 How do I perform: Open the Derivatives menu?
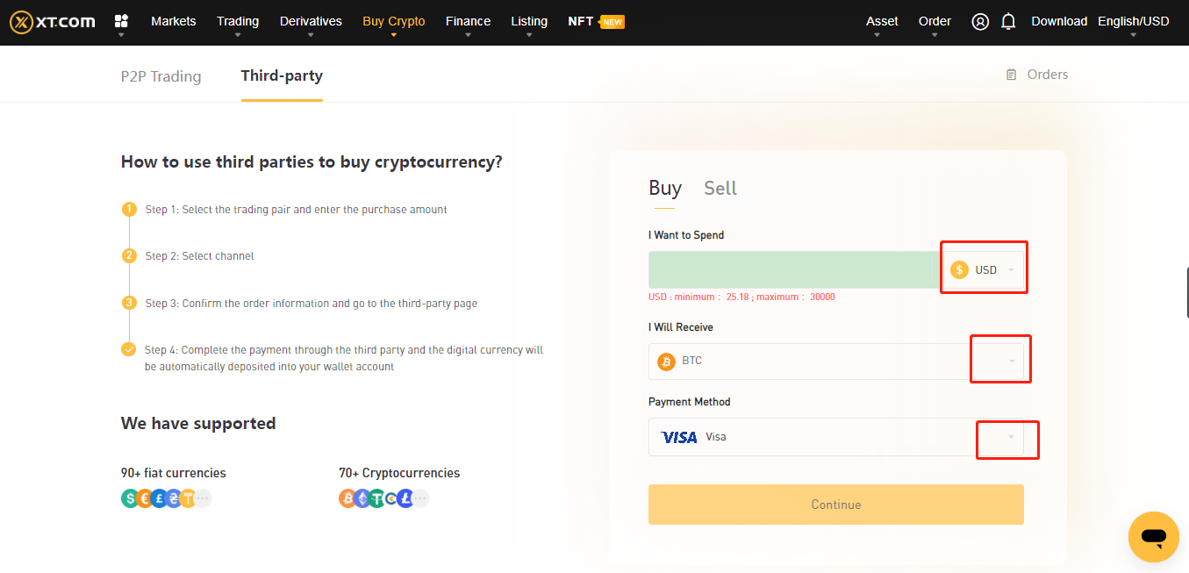(310, 21)
